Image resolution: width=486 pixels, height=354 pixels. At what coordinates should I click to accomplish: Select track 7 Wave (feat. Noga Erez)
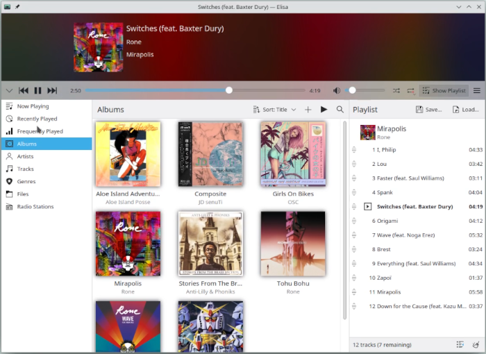tap(417, 235)
